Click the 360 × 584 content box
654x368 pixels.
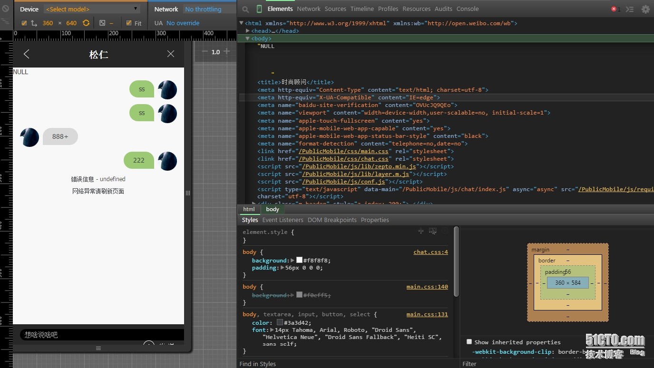(567, 282)
